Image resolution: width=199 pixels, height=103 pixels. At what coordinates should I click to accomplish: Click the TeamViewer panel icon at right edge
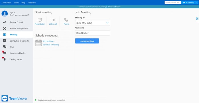click(x=197, y=19)
